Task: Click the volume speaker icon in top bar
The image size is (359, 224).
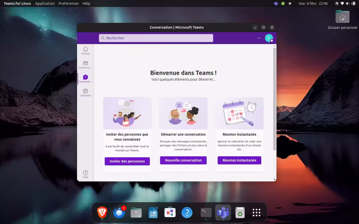Action: click(348, 4)
